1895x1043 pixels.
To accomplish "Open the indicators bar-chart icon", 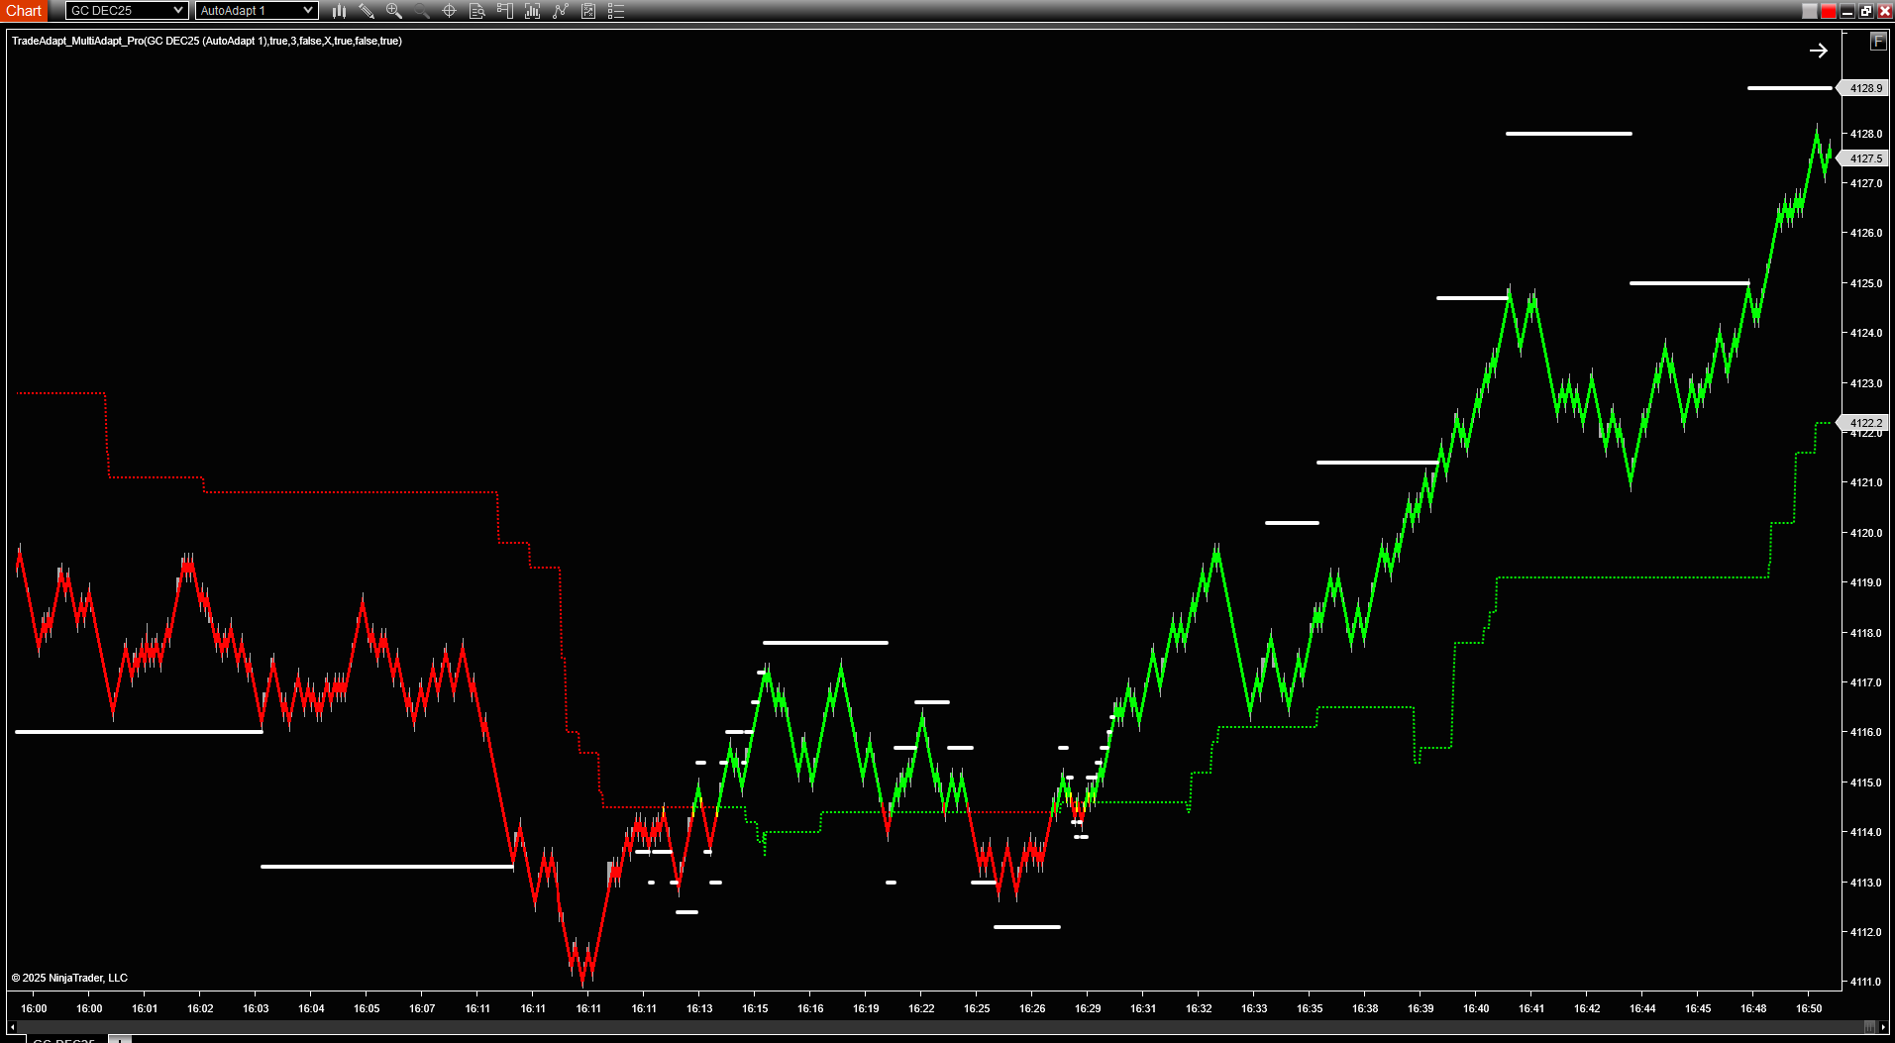I will pos(532,11).
